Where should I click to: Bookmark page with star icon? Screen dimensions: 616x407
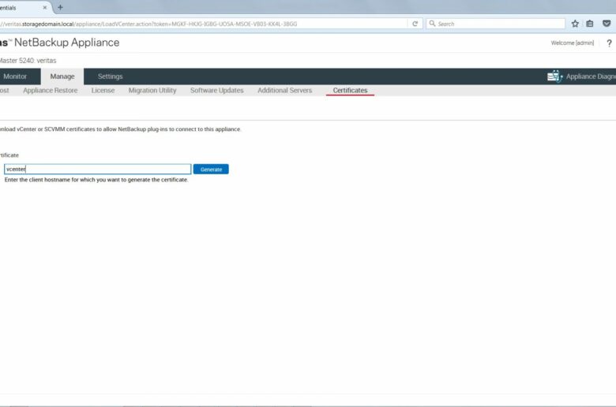575,24
